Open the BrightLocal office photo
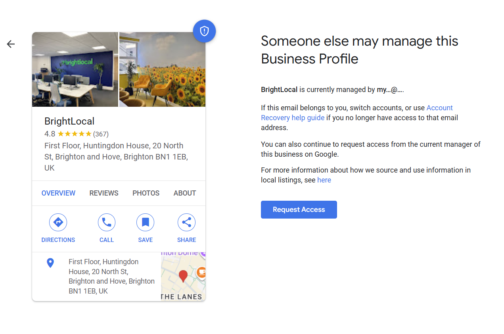 75,69
